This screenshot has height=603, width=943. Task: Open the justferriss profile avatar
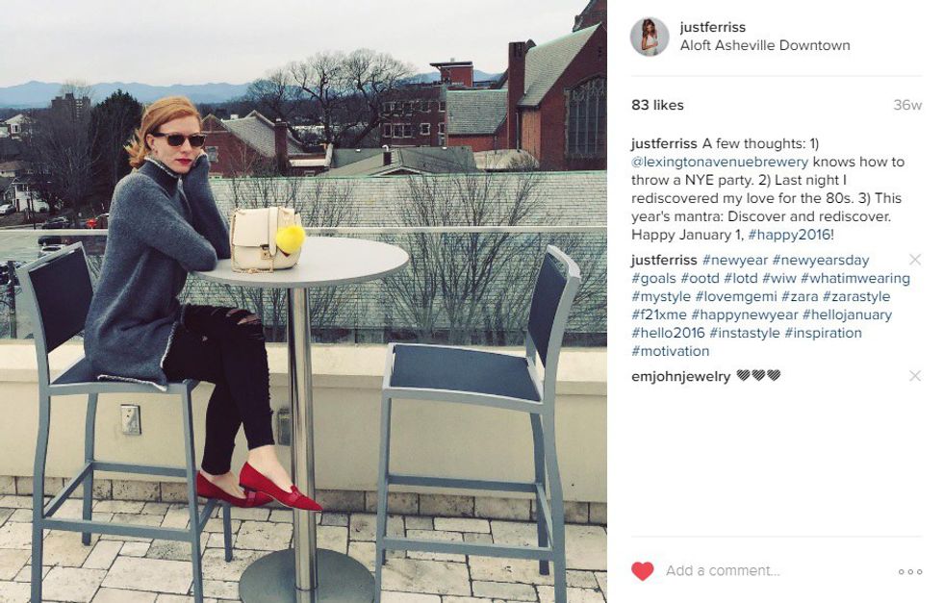pos(650,37)
